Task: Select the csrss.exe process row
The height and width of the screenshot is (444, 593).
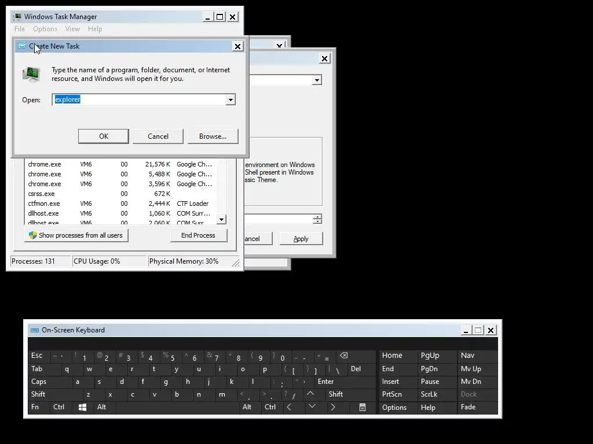Action: pos(121,194)
